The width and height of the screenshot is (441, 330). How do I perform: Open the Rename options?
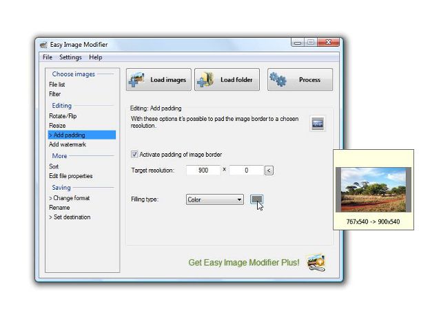coord(59,208)
